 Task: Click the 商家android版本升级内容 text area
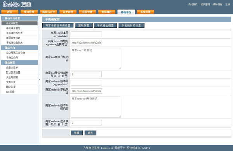pos(96,107)
